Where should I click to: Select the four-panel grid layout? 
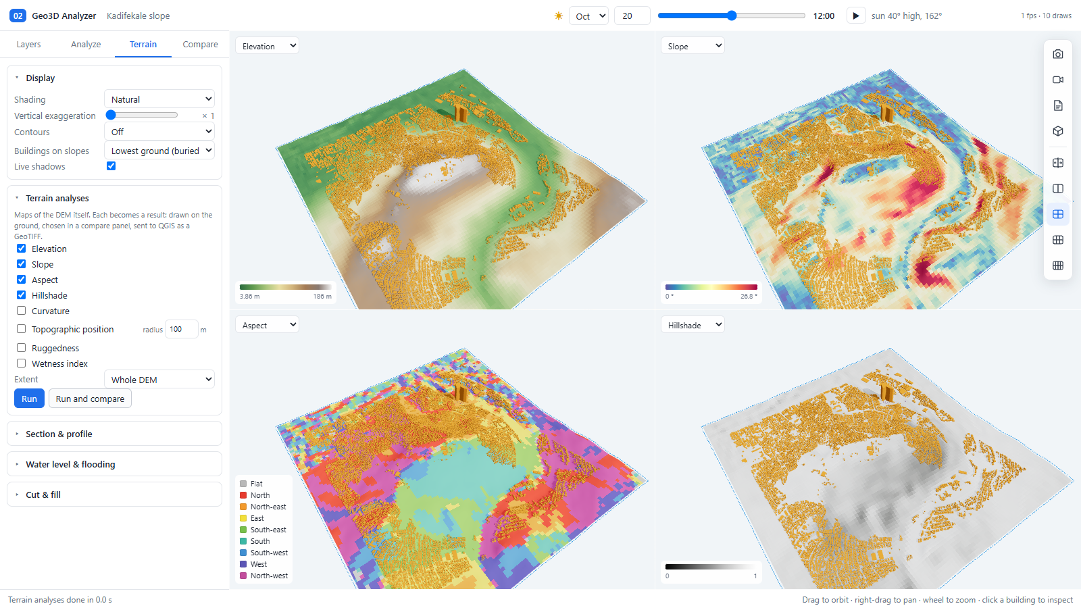click(1058, 214)
